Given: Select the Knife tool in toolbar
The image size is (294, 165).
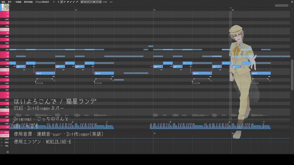Looking at the screenshot, I should [77, 2].
